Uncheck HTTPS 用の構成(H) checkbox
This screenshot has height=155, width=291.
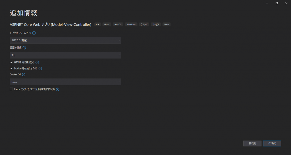(x=11, y=63)
